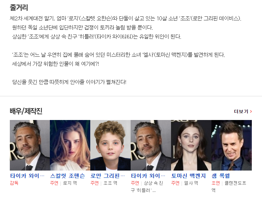Image resolution: width=262 pixels, height=200 pixels.
Task: Click the 샘 록웰 name link
Action: (x=221, y=176)
